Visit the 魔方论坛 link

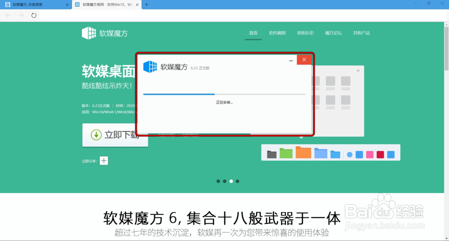pyautogui.click(x=333, y=33)
